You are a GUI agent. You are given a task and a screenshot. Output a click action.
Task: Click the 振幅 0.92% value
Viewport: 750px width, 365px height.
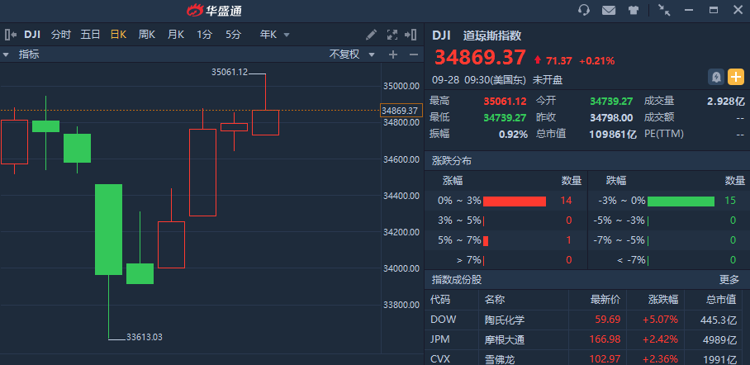pyautogui.click(x=513, y=135)
